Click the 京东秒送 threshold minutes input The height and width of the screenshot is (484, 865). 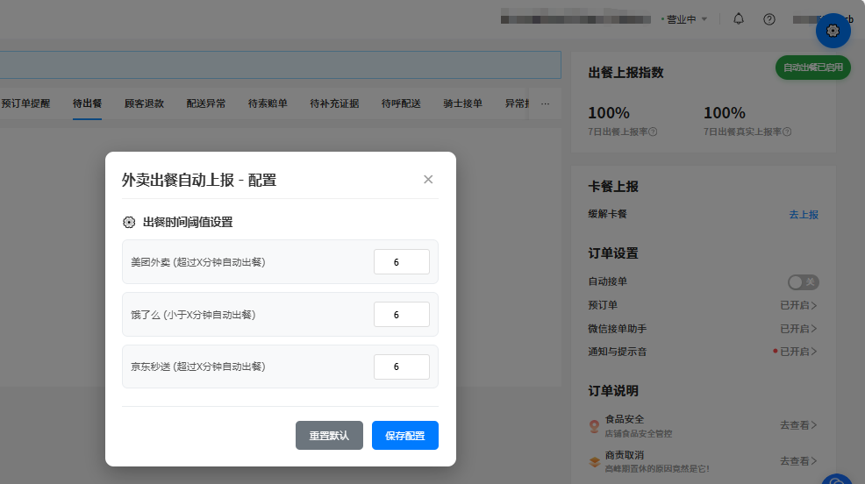tap(402, 367)
